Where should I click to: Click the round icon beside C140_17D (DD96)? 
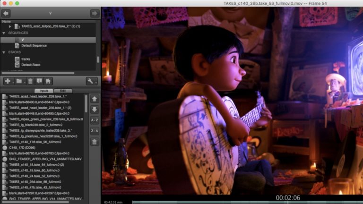click(5, 147)
